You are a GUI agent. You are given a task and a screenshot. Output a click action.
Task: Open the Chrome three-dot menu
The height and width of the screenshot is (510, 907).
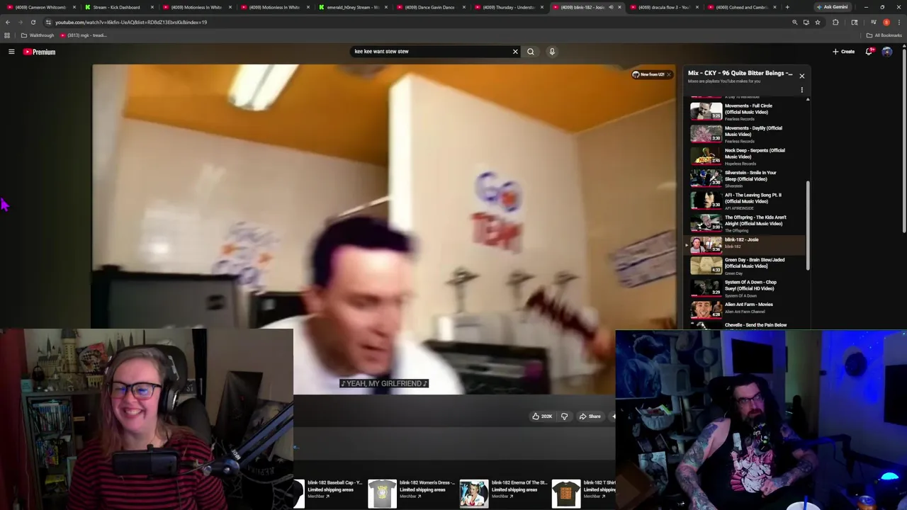coord(898,22)
